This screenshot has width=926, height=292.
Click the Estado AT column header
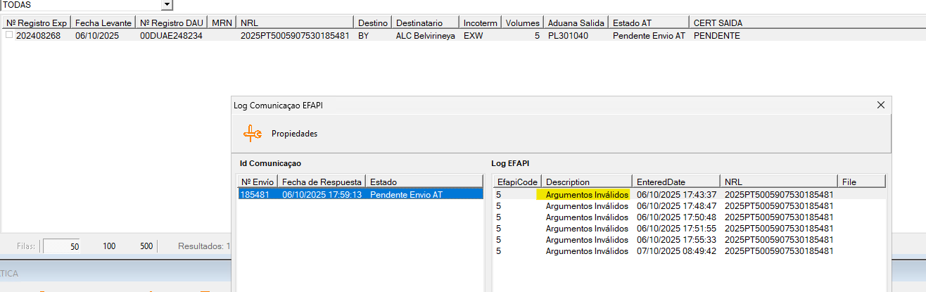632,23
